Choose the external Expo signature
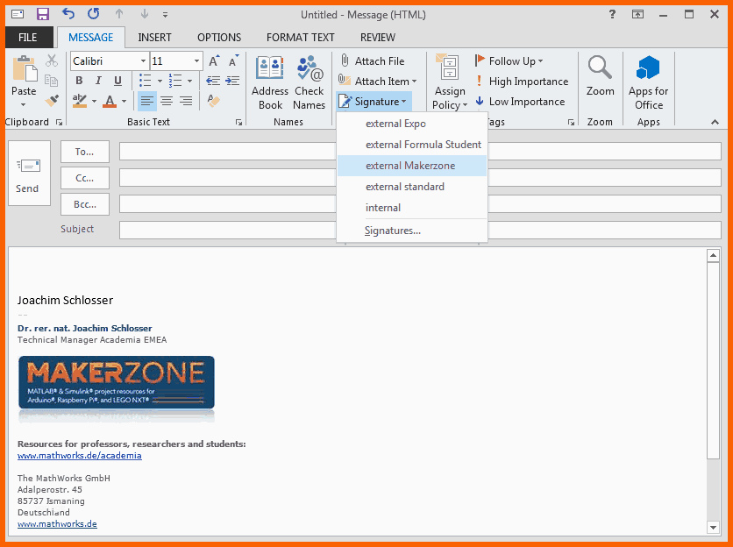The width and height of the screenshot is (733, 547). click(412, 124)
